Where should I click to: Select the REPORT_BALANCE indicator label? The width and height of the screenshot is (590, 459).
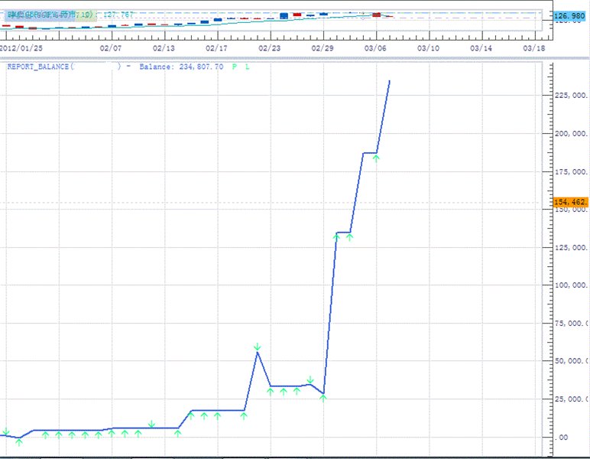38,67
